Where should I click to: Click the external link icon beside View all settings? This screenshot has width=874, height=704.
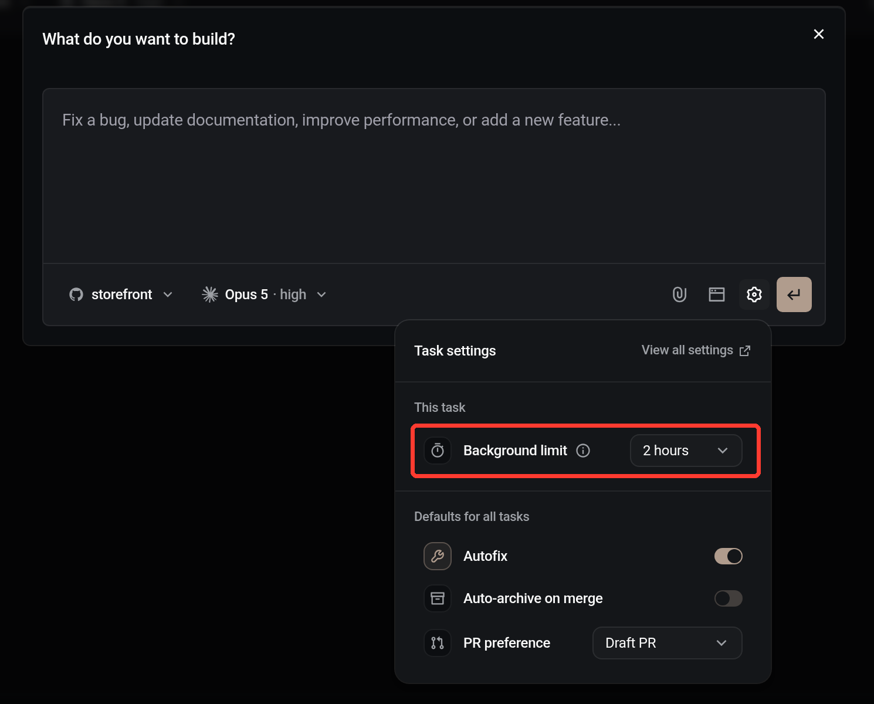coord(745,351)
